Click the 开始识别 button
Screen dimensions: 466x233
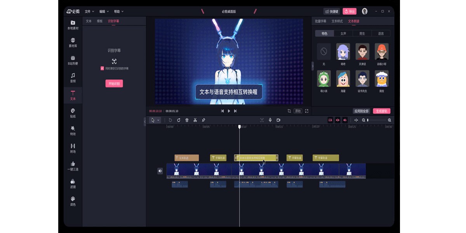click(x=114, y=83)
